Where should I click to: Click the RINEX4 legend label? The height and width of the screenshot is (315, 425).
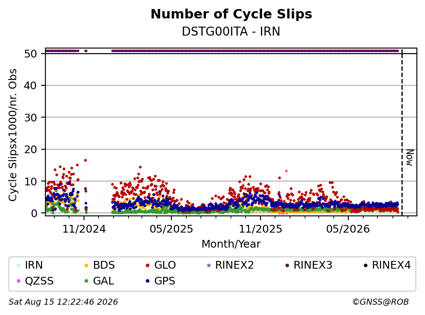tap(391, 265)
